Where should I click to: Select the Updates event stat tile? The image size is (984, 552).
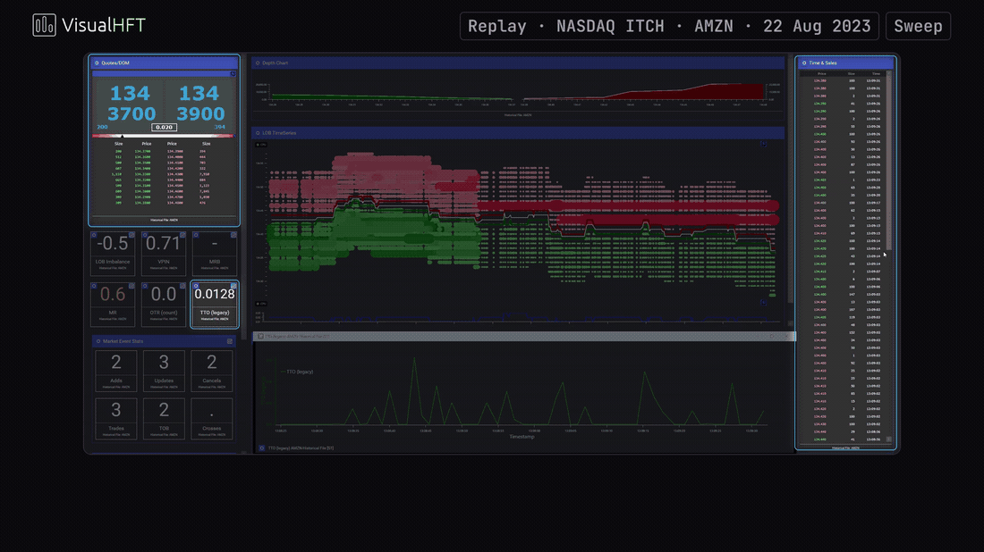(164, 371)
